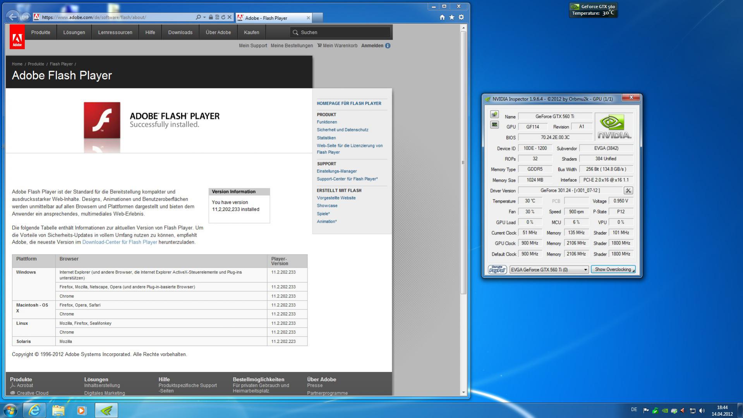Open the Mein Support link
The width and height of the screenshot is (743, 418).
click(x=253, y=46)
